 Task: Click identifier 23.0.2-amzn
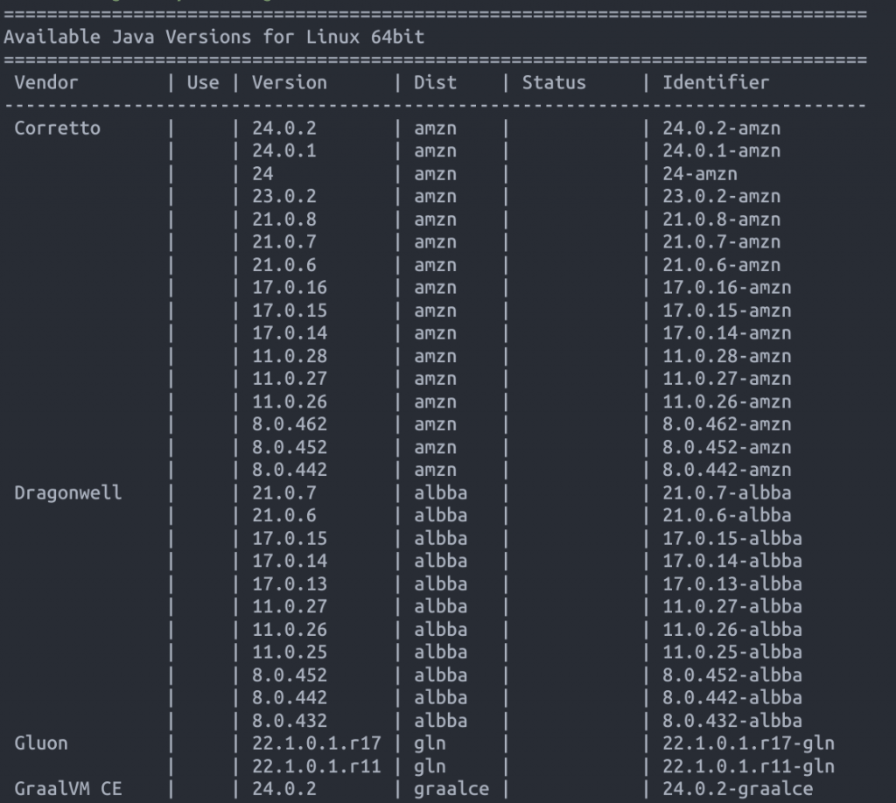pos(721,197)
